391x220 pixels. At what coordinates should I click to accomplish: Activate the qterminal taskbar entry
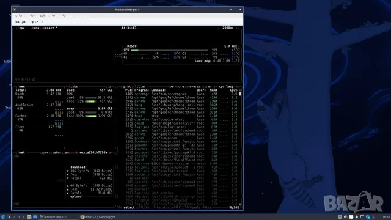[59, 217]
